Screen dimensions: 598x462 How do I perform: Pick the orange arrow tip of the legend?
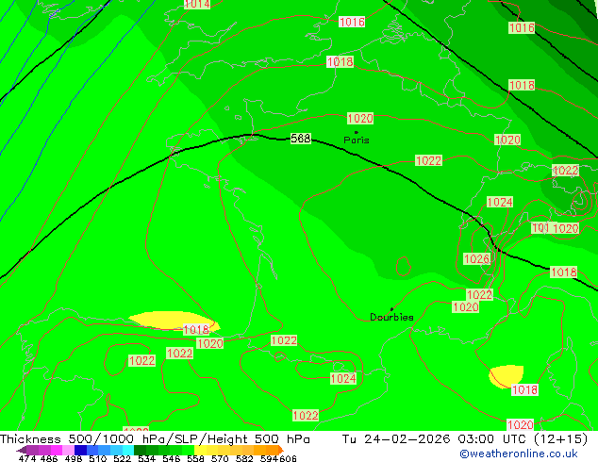click(x=281, y=450)
